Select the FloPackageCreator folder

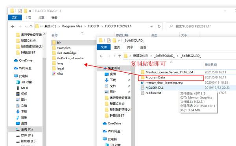pyautogui.click(x=70, y=58)
